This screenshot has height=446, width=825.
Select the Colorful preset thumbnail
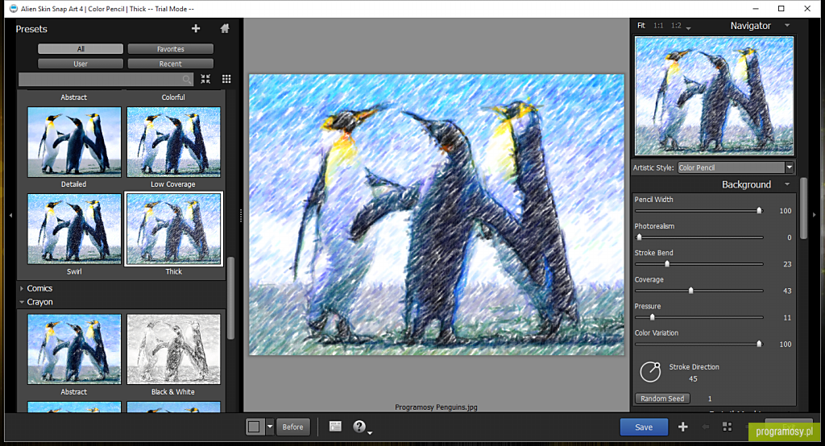click(x=173, y=97)
